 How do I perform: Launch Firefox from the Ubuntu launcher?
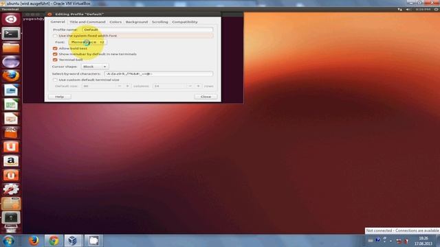click(11, 76)
